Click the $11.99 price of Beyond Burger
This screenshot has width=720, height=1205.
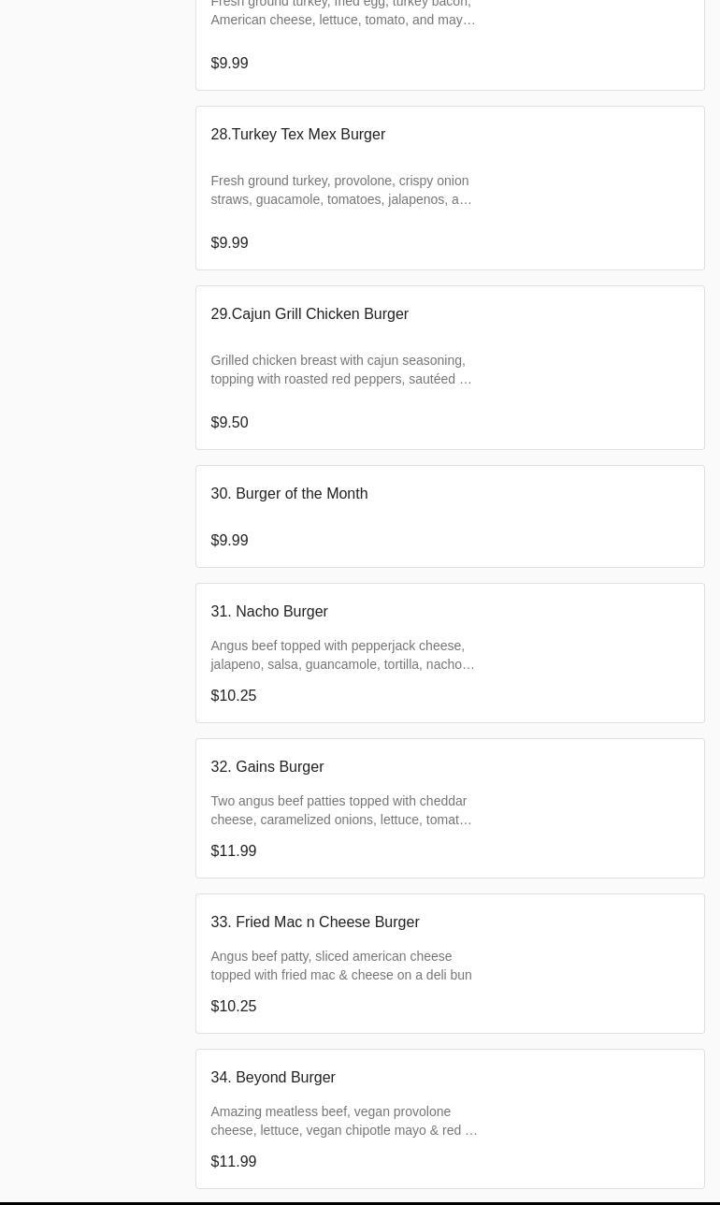tap(234, 1162)
